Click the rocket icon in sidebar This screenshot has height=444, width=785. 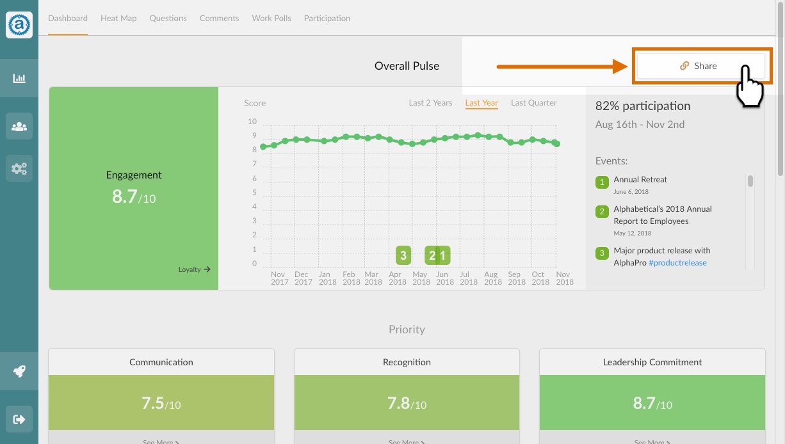pyautogui.click(x=19, y=371)
